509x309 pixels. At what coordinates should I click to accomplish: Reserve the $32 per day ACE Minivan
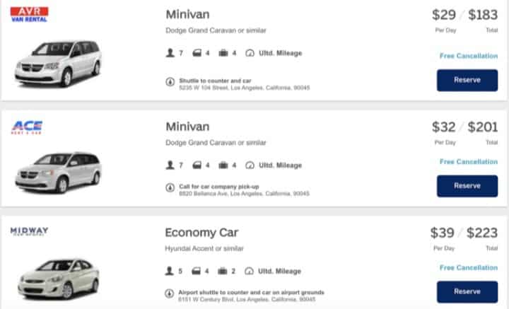(467, 186)
